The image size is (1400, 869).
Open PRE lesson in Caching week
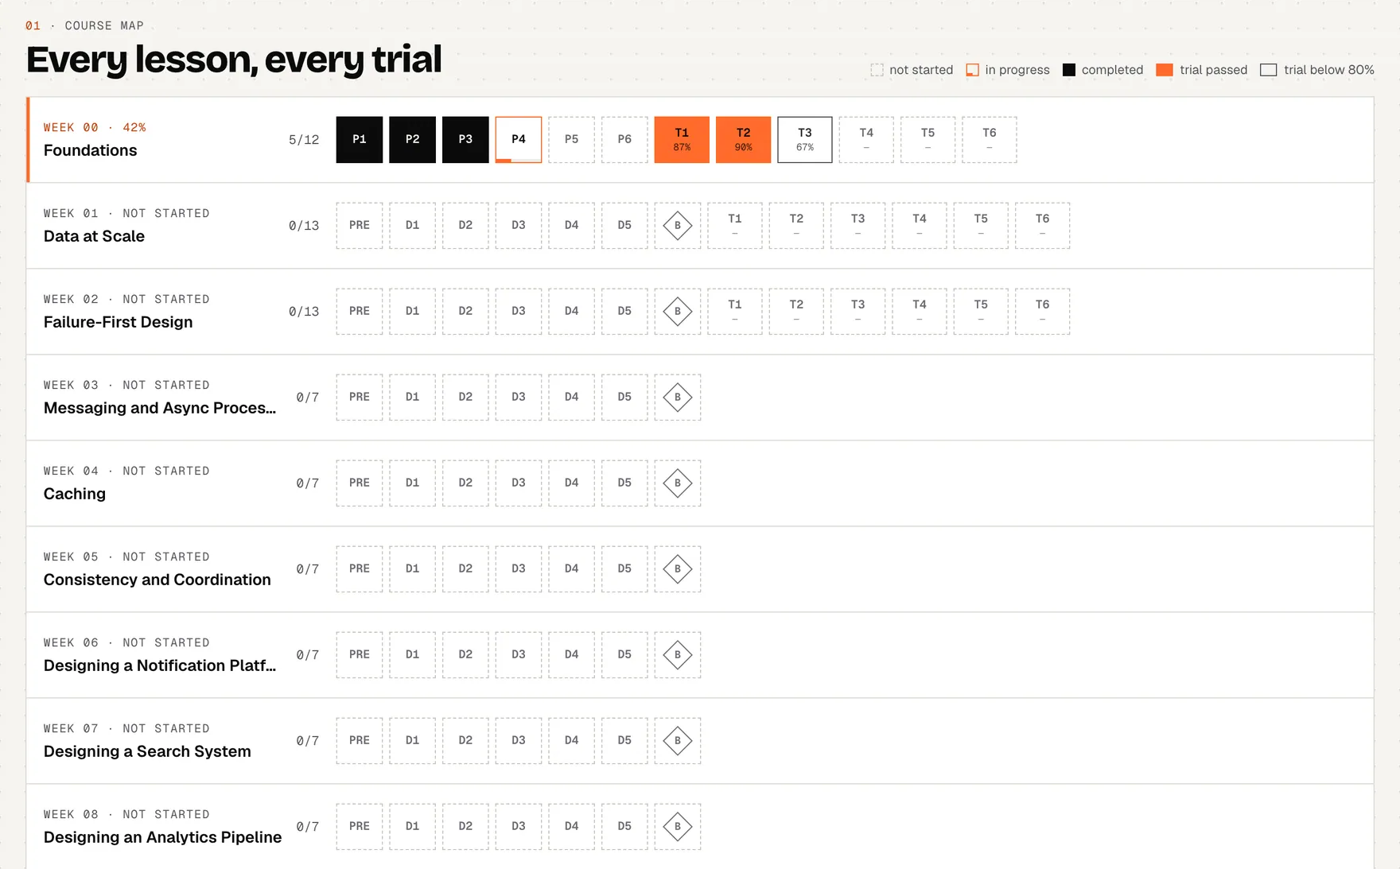pos(360,483)
